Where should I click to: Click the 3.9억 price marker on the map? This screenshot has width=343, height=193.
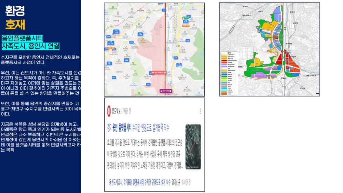131,42
